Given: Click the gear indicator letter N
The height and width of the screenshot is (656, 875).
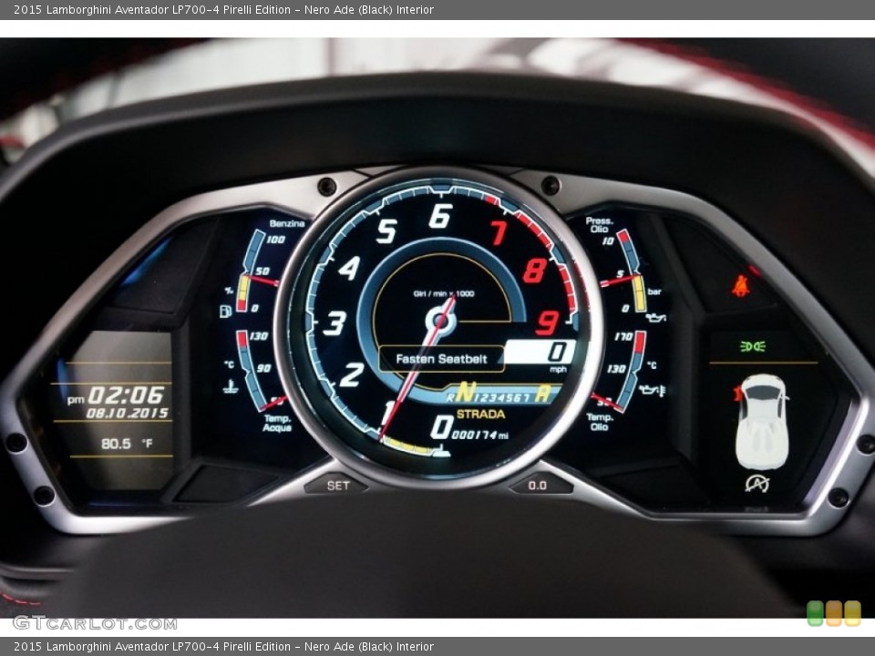Looking at the screenshot, I should [464, 393].
